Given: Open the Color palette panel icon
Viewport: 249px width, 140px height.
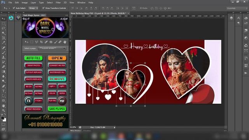Looking at the screenshot, I should click(246, 18).
